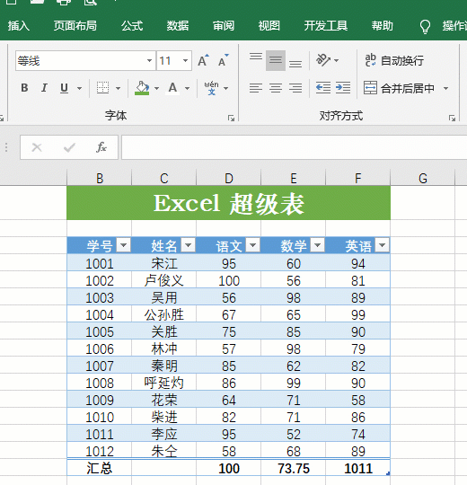The image size is (467, 485).
Task: Expand 合并后居中 dropdown arrow
Action: (x=445, y=88)
